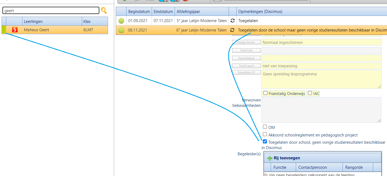Open the Vorige Inschr. selector button
Image resolution: width=387 pixels, height=176 pixels.
tap(246, 42)
